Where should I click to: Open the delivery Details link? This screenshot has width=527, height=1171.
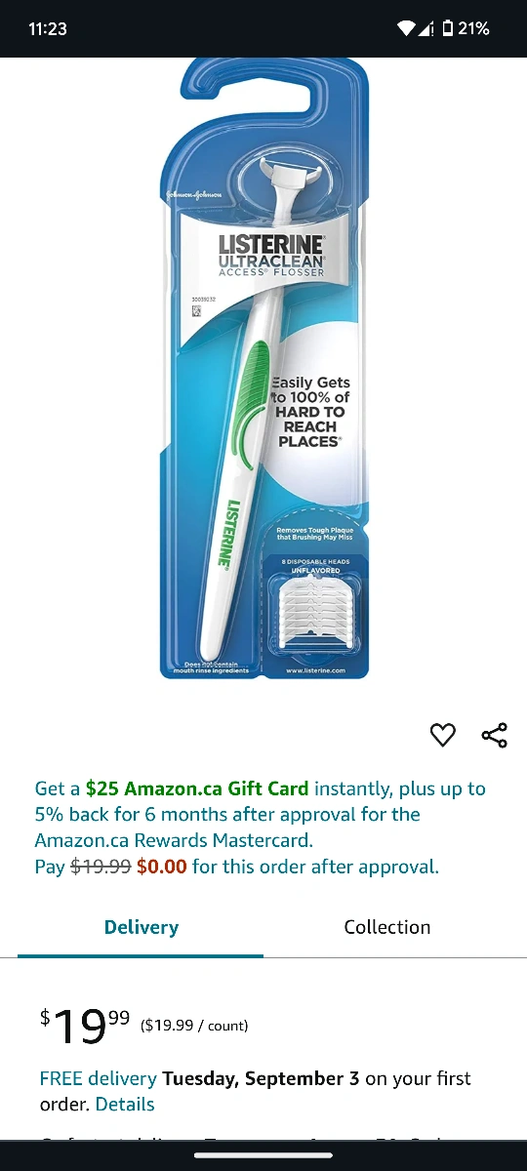tap(125, 1104)
